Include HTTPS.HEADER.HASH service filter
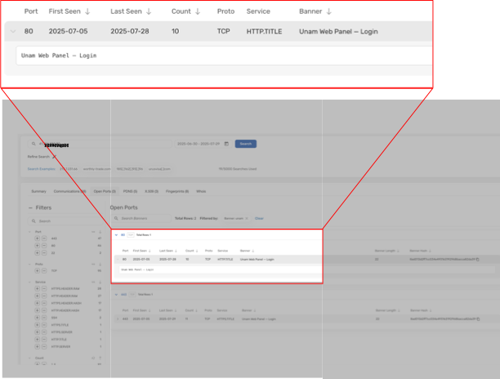Image resolution: width=500 pixels, height=379 pixels. click(x=38, y=303)
